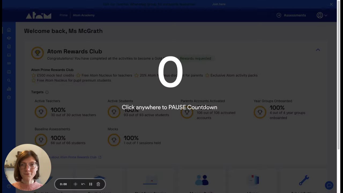This screenshot has height=193, width=343.
Task: Click the Active Teachers trophy badge
Action: pyautogui.click(x=41, y=112)
